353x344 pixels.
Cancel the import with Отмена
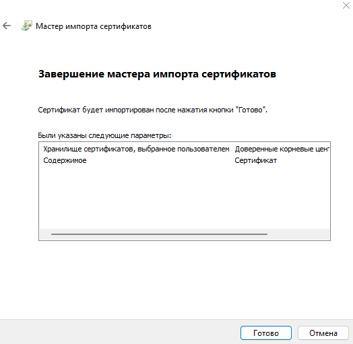(323, 333)
